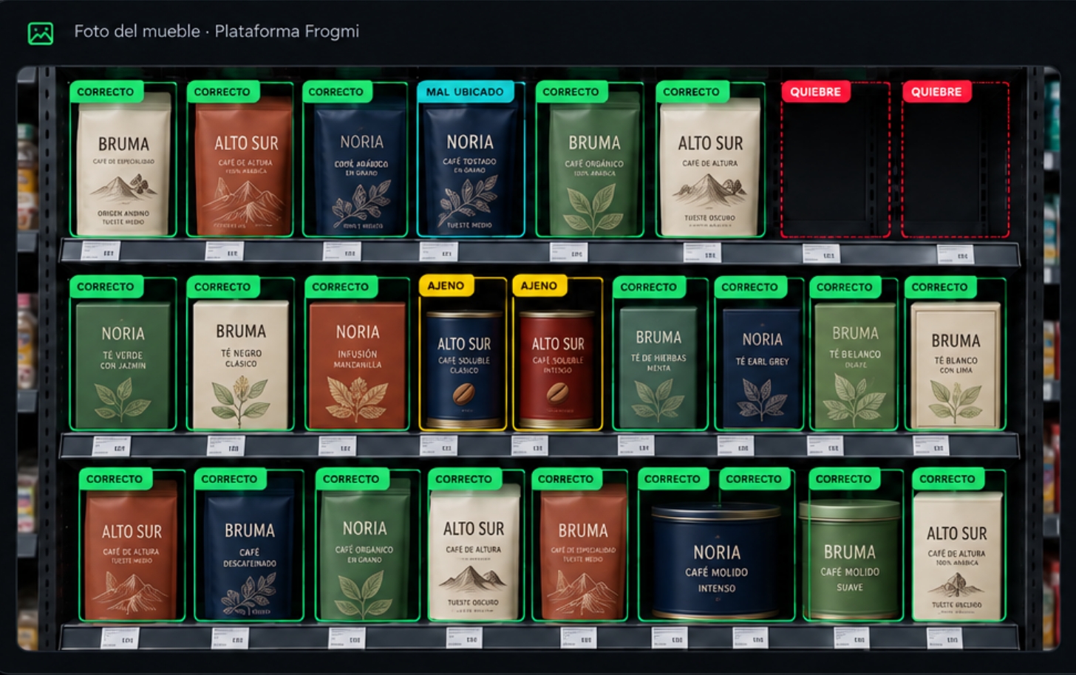Click CORRECTO tag on cream Alto Sur 100% Arábica

[947, 479]
